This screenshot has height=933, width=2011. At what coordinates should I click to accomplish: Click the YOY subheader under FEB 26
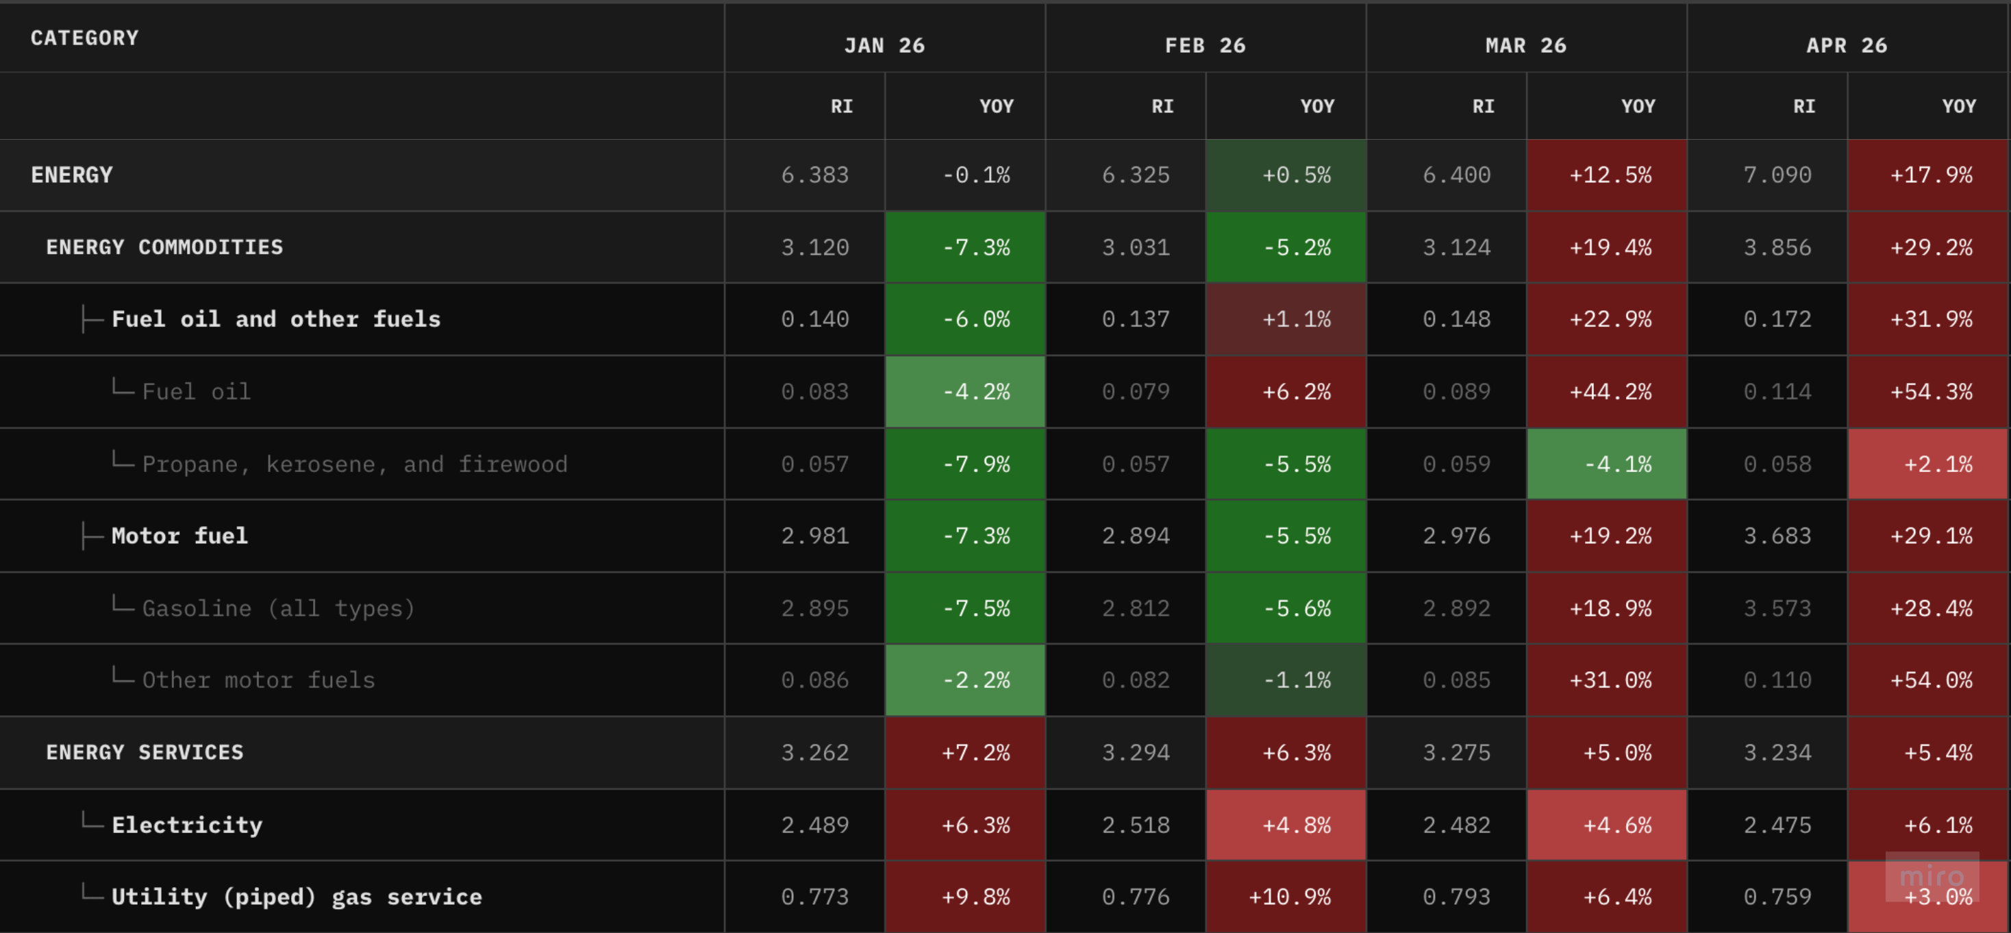(1317, 106)
